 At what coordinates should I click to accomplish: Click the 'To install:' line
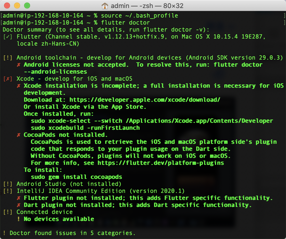[x=43, y=170]
